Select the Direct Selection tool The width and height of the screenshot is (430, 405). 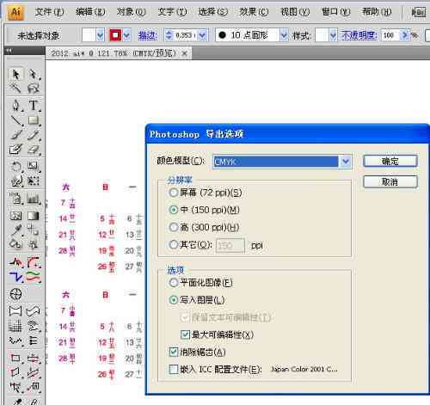point(34,74)
